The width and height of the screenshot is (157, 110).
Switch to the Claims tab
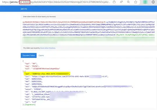coord(41,55)
